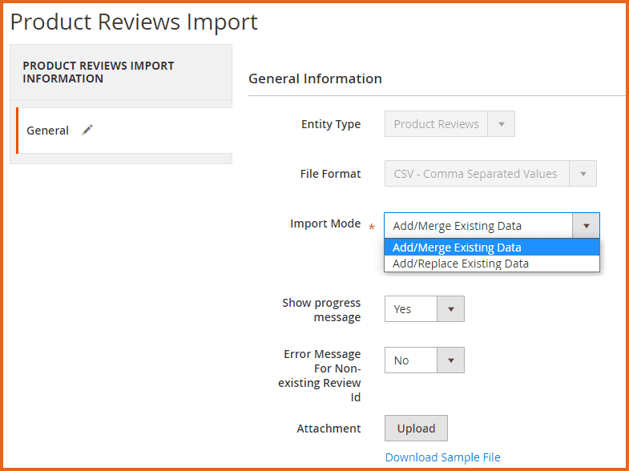Click the General Information section heading

click(x=315, y=78)
